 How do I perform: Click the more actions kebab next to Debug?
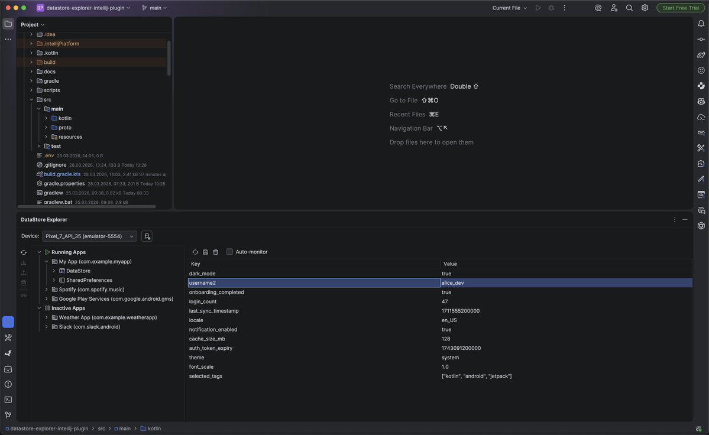[x=564, y=8]
